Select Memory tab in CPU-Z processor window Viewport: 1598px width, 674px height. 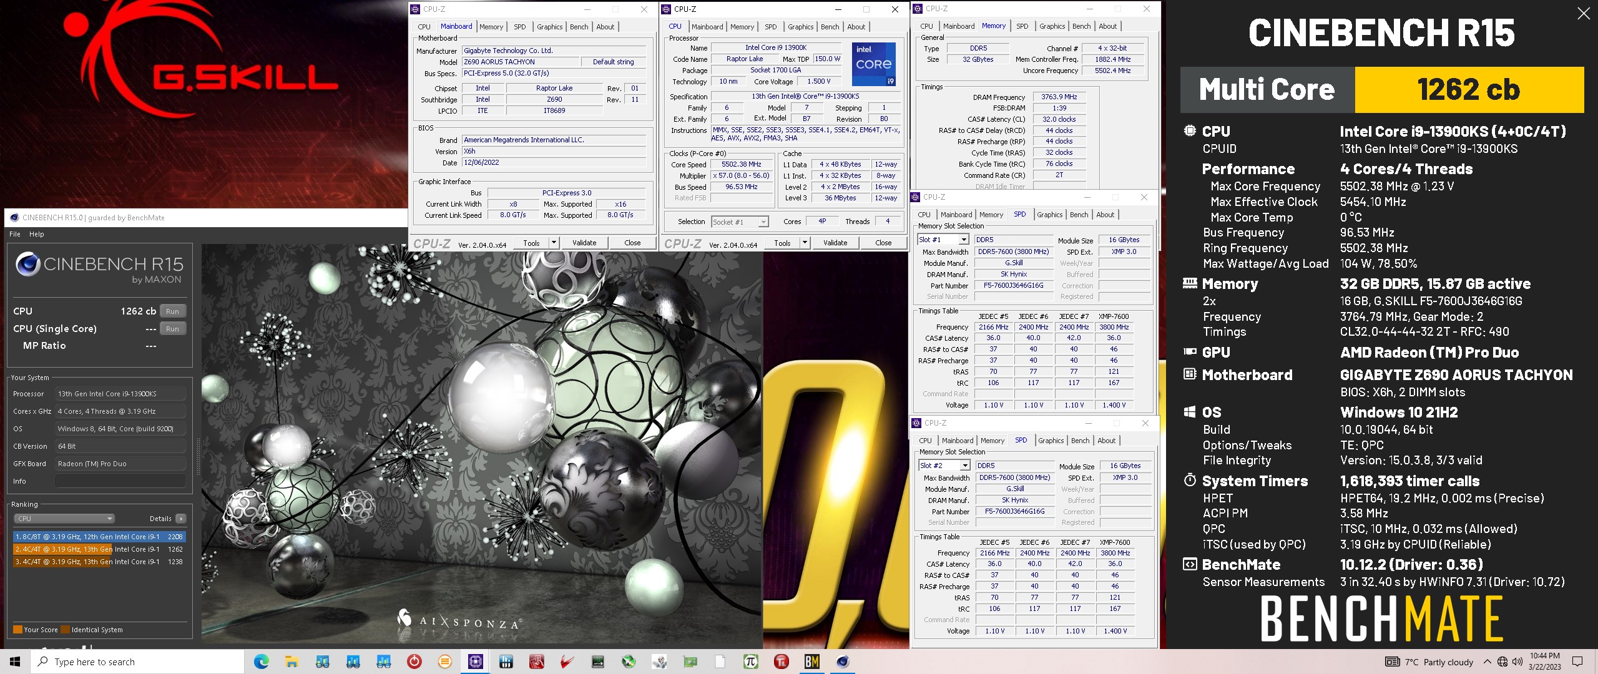click(x=742, y=27)
